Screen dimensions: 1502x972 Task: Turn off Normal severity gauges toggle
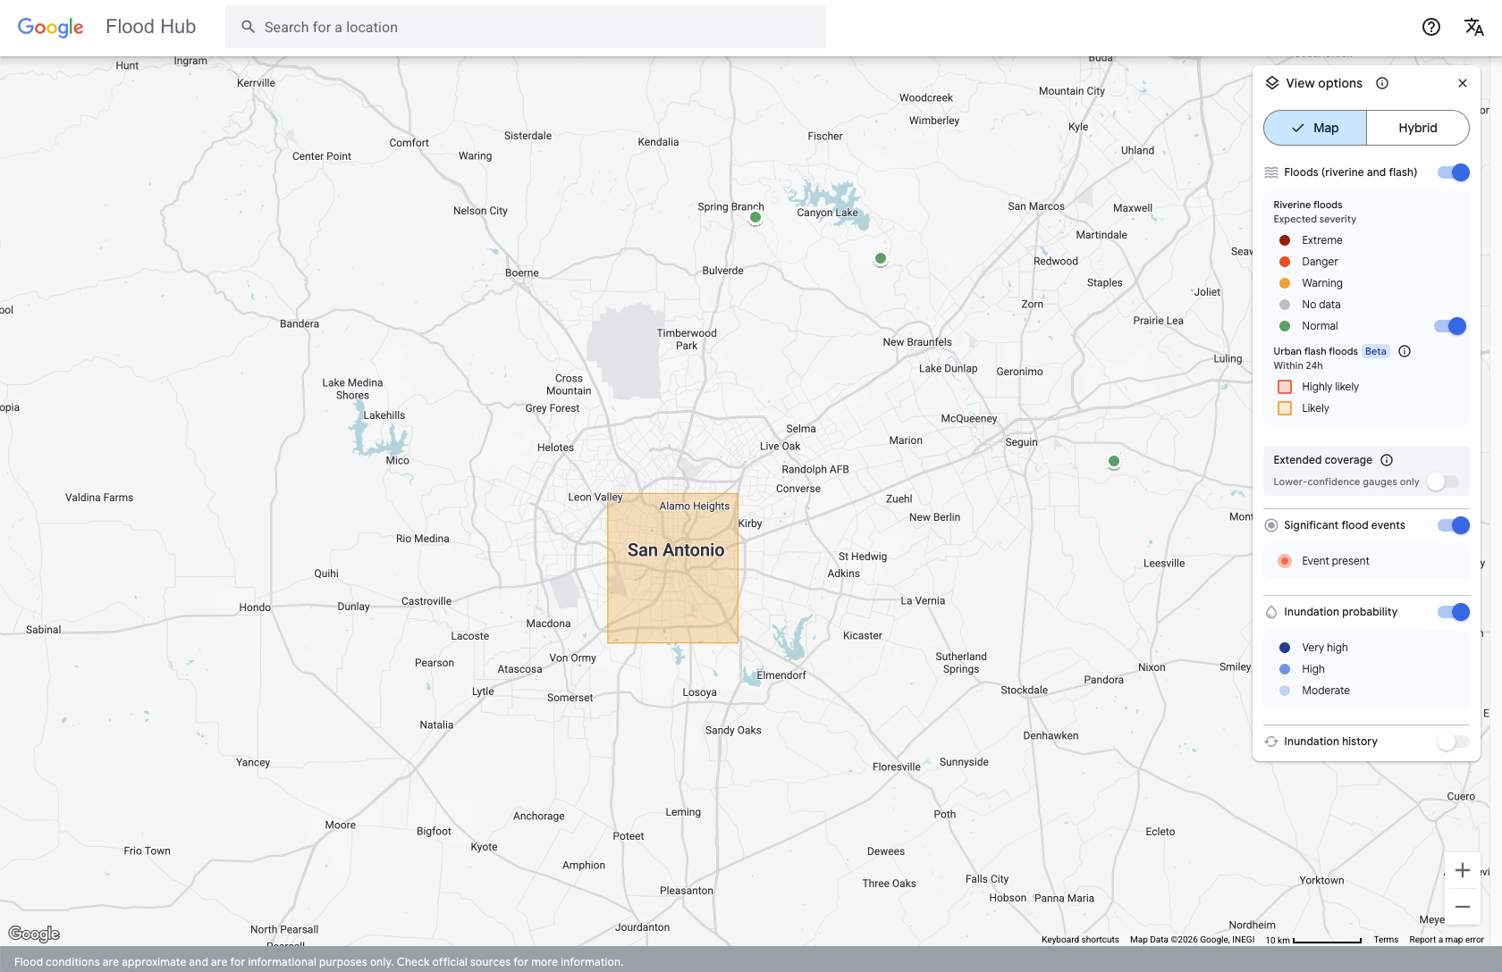tap(1449, 326)
